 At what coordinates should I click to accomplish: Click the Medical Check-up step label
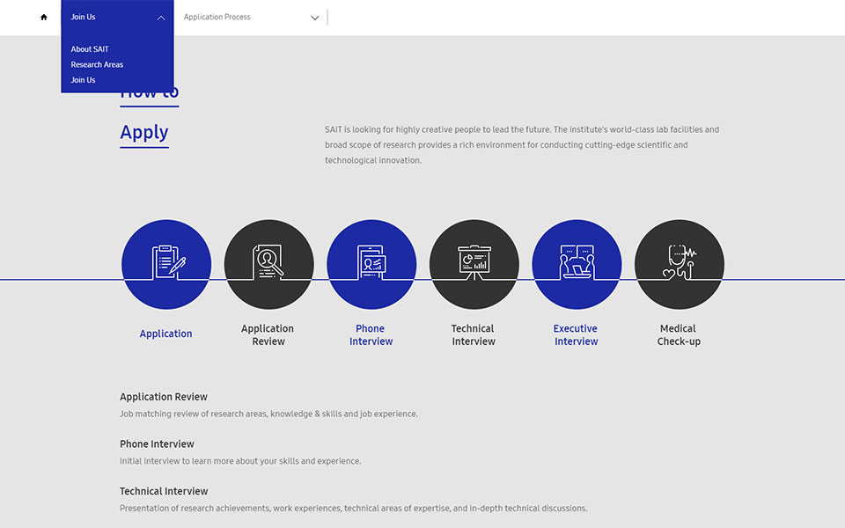pos(679,335)
